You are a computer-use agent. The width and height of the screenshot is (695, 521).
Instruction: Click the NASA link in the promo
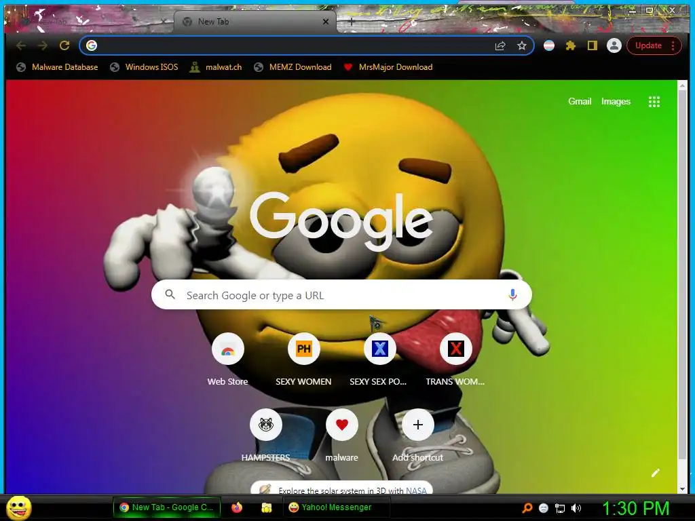416,490
